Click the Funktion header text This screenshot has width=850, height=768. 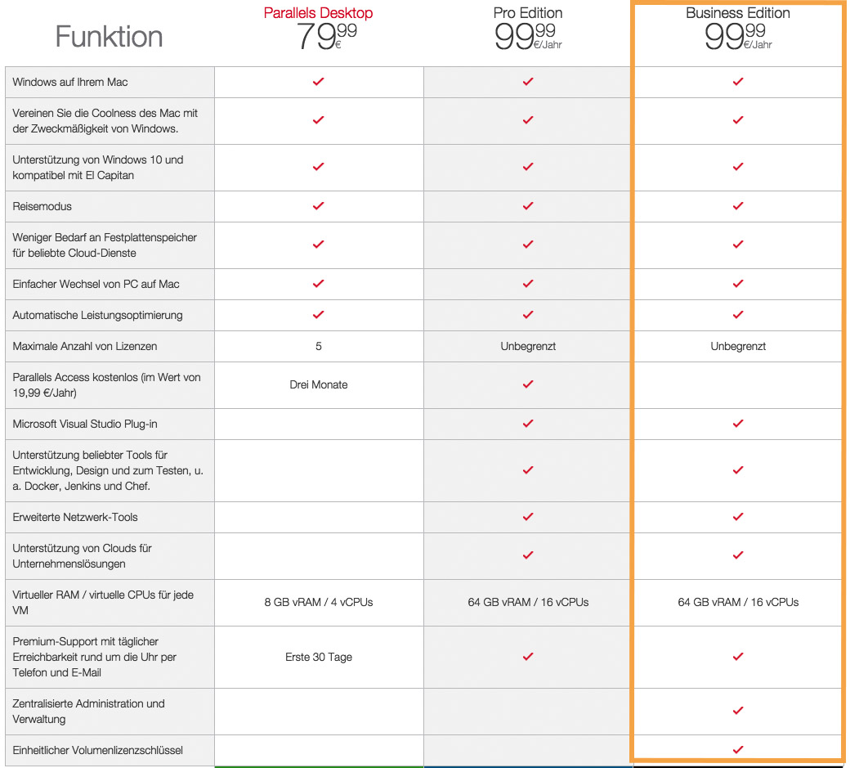pos(109,36)
